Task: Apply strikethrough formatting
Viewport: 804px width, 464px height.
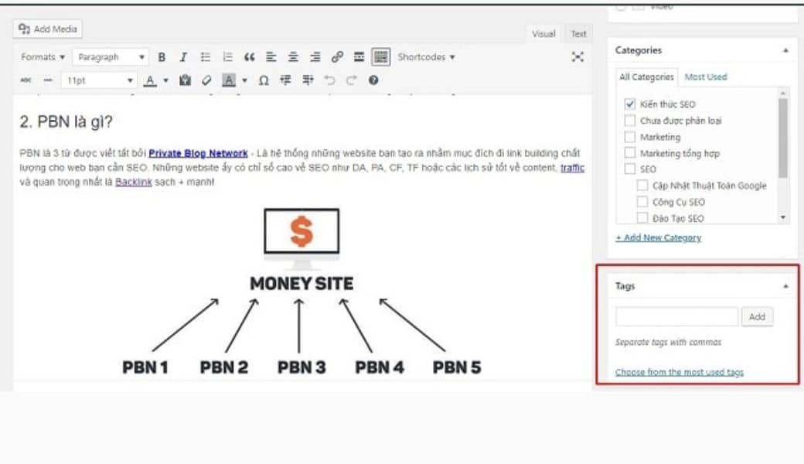Action: tap(26, 80)
